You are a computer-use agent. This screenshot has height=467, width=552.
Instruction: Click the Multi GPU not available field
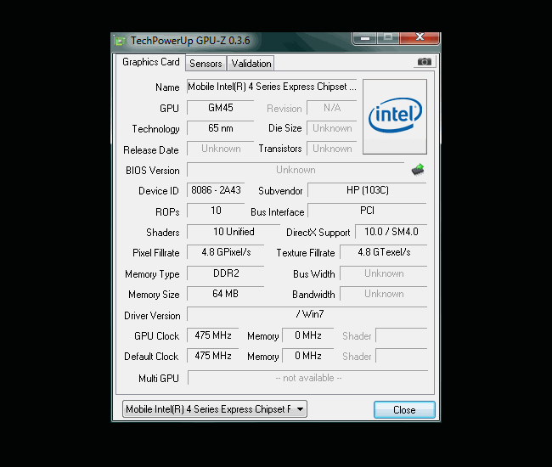308,378
